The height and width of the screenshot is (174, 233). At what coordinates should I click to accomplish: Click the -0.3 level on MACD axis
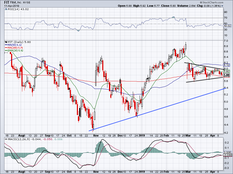point(227,168)
